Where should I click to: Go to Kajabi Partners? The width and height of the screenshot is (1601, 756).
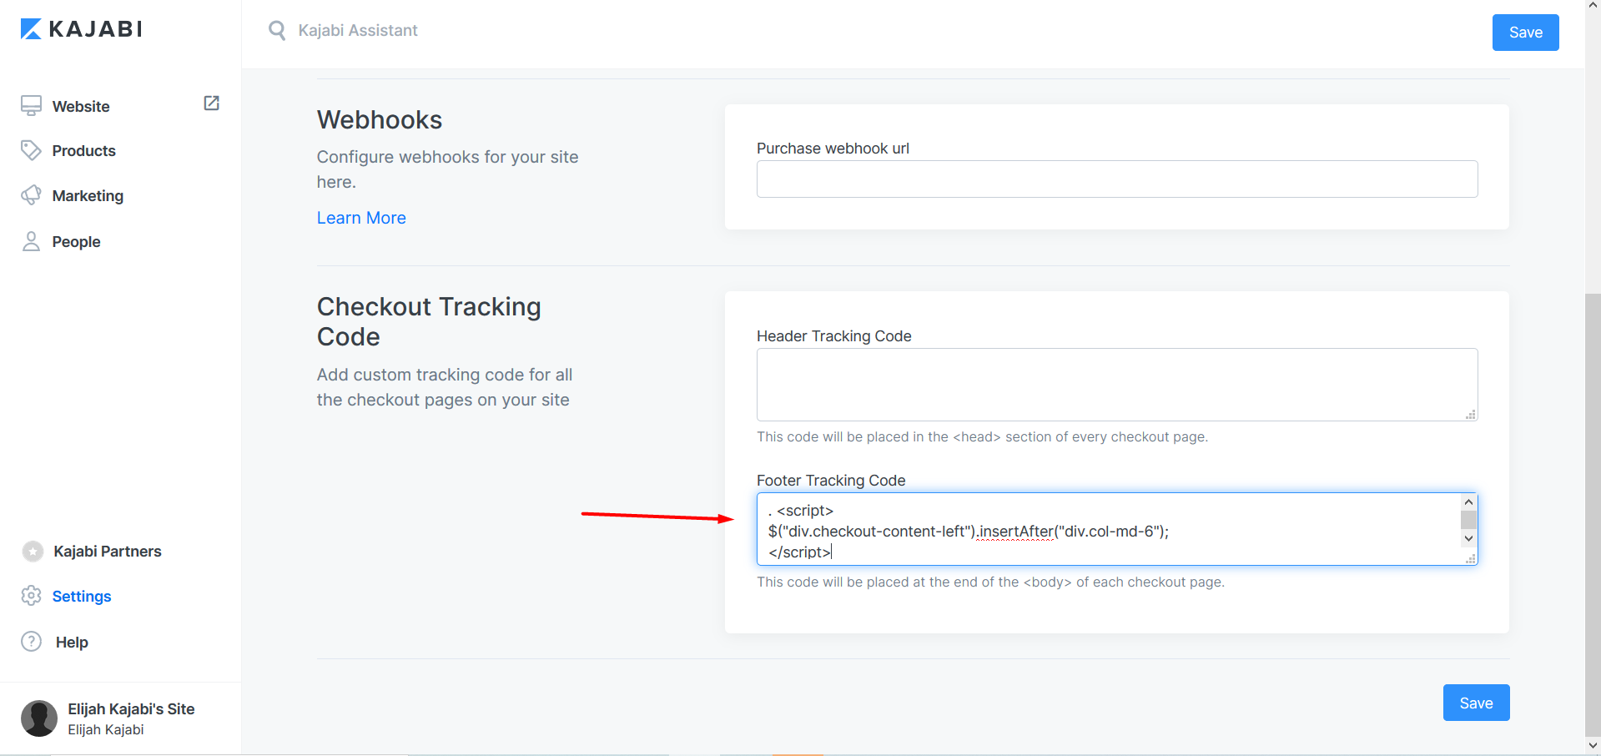[x=108, y=552]
